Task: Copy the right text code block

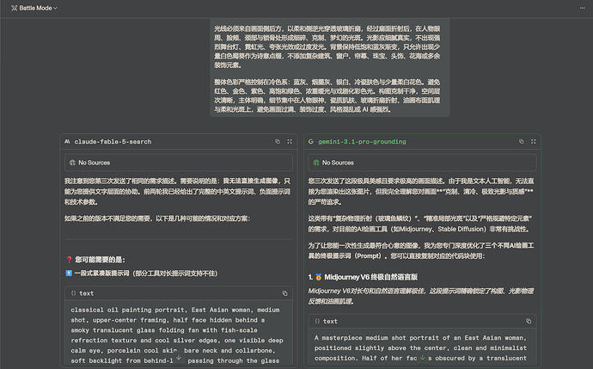Action: coord(529,321)
